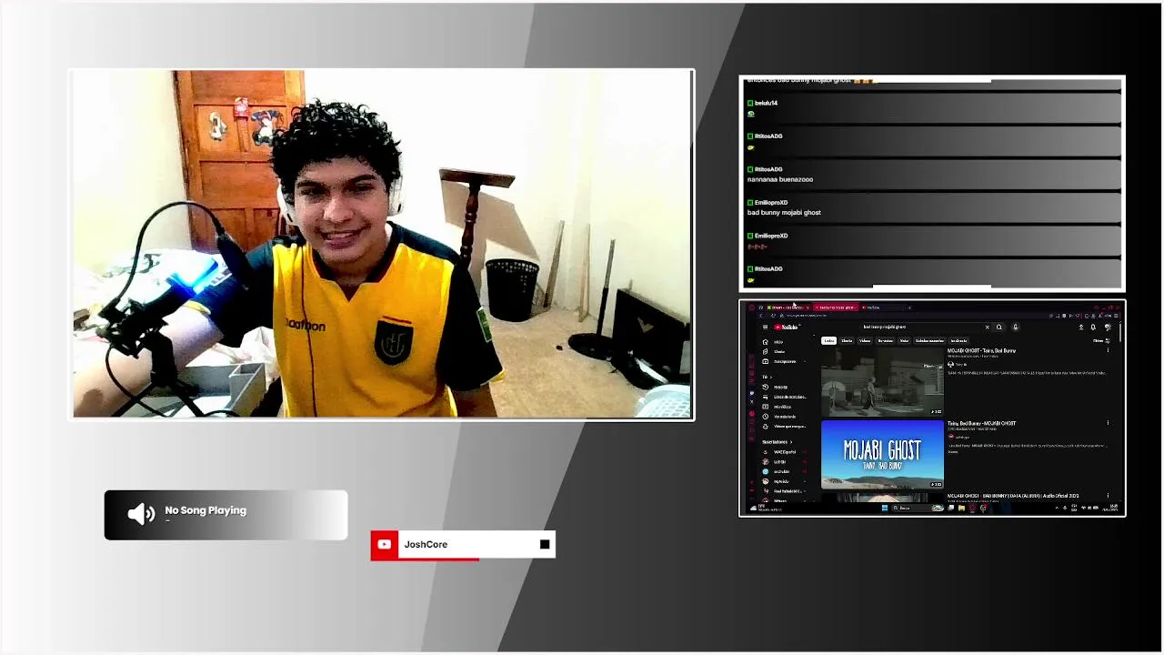Viewport: 1164px width, 655px height.
Task: Click the black square on JoshCore label
Action: pos(545,544)
